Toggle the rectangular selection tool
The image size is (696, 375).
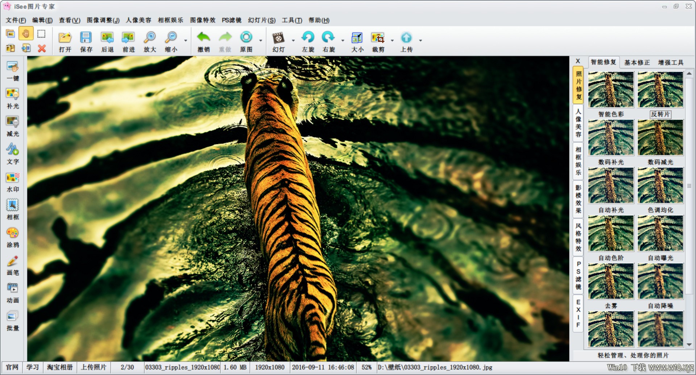pos(41,34)
